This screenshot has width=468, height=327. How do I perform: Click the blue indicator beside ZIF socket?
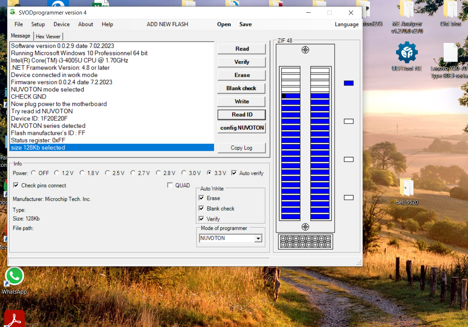pyautogui.click(x=348, y=83)
